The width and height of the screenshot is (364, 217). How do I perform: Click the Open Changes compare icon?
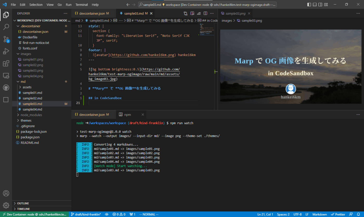point(185,13)
